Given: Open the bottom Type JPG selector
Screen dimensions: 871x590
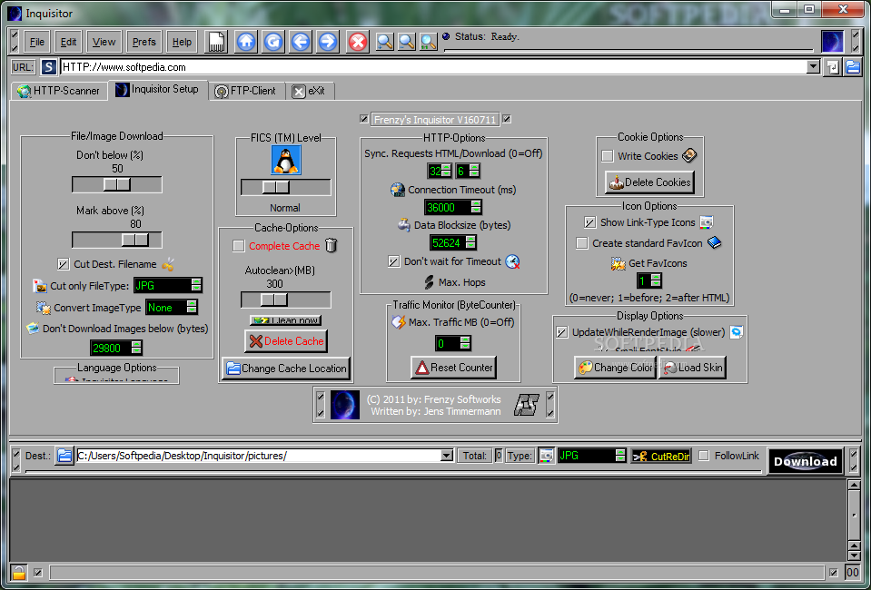Looking at the screenshot, I should (x=591, y=456).
